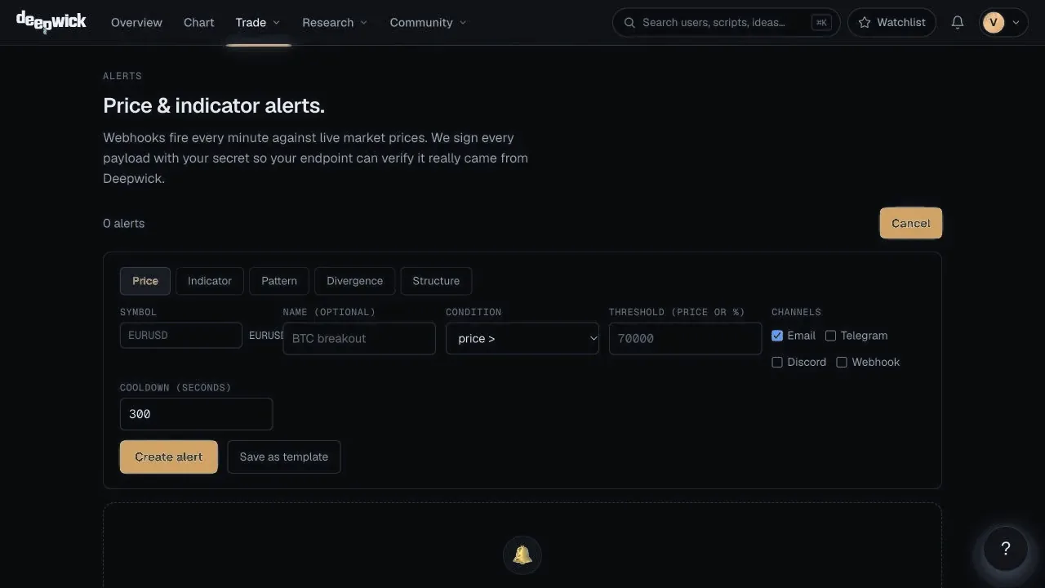Open the Structure tab
The image size is (1045, 588).
436,281
